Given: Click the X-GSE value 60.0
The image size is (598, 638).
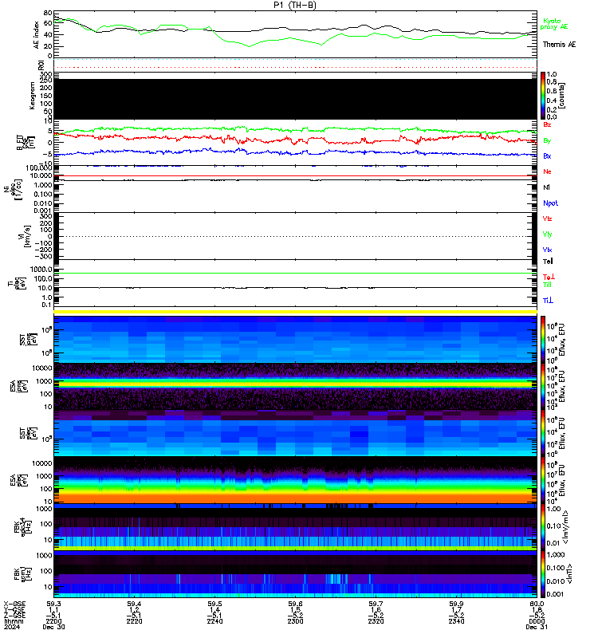Looking at the screenshot, I should tap(537, 604).
